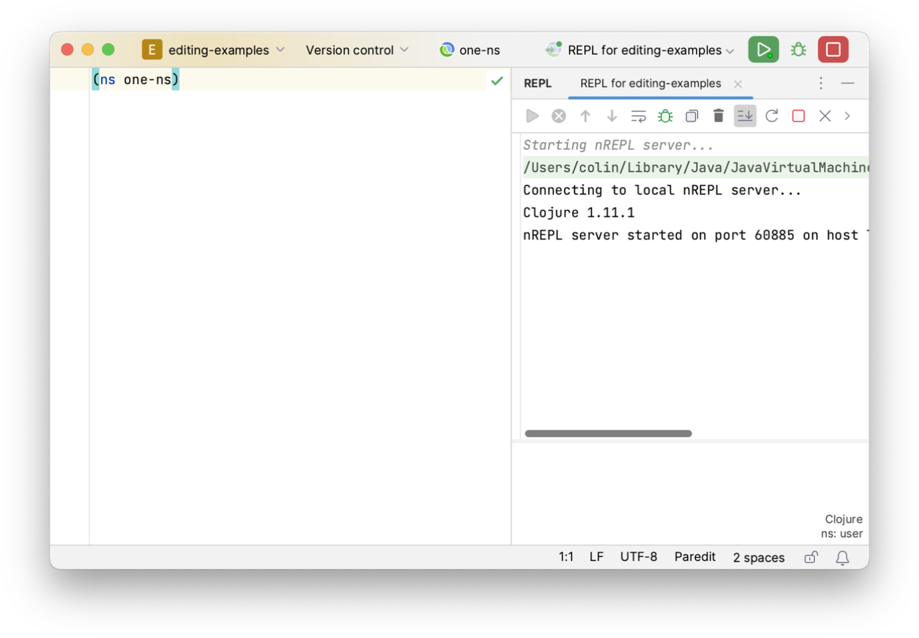
Task: Select the REPL for editing-examples tab
Action: pos(651,83)
